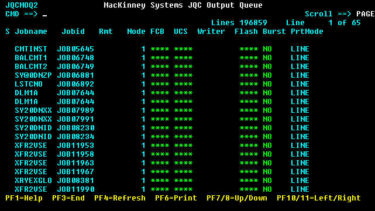The height and width of the screenshot is (211, 375).
Task: Click job ID JOB11953
Action: [75, 146]
